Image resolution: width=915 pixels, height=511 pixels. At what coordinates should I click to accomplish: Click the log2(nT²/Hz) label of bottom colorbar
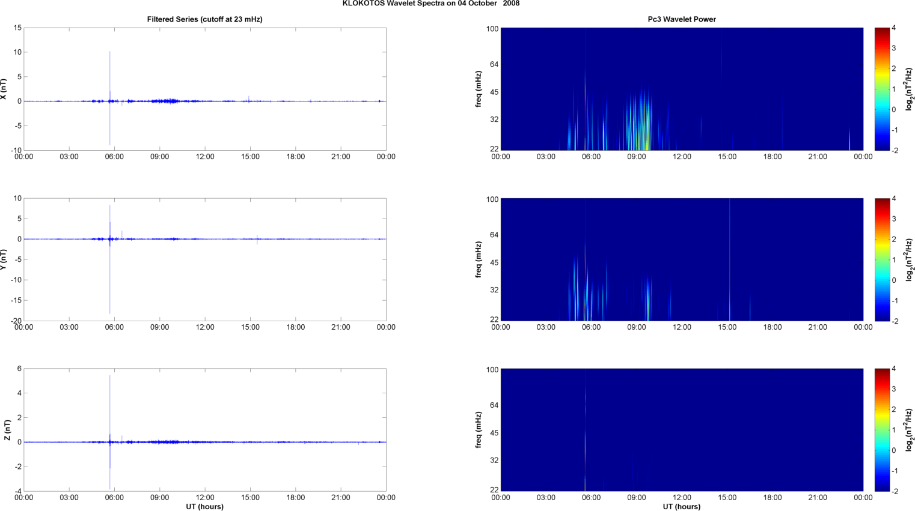(910, 430)
